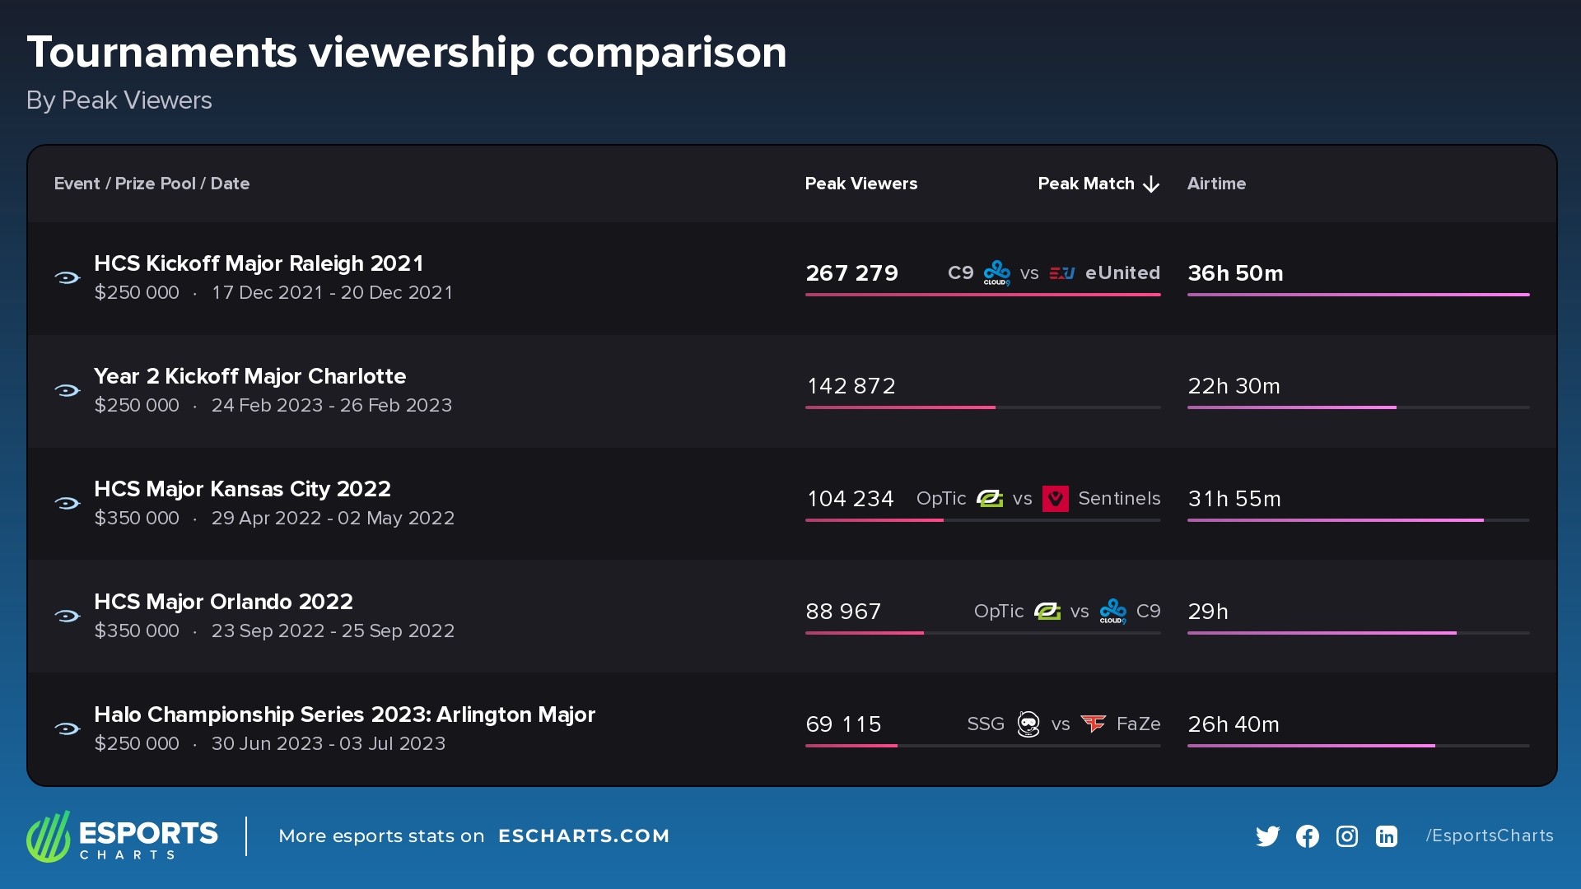Select the Event / Prize Pool / Date header
The image size is (1581, 889).
point(152,184)
